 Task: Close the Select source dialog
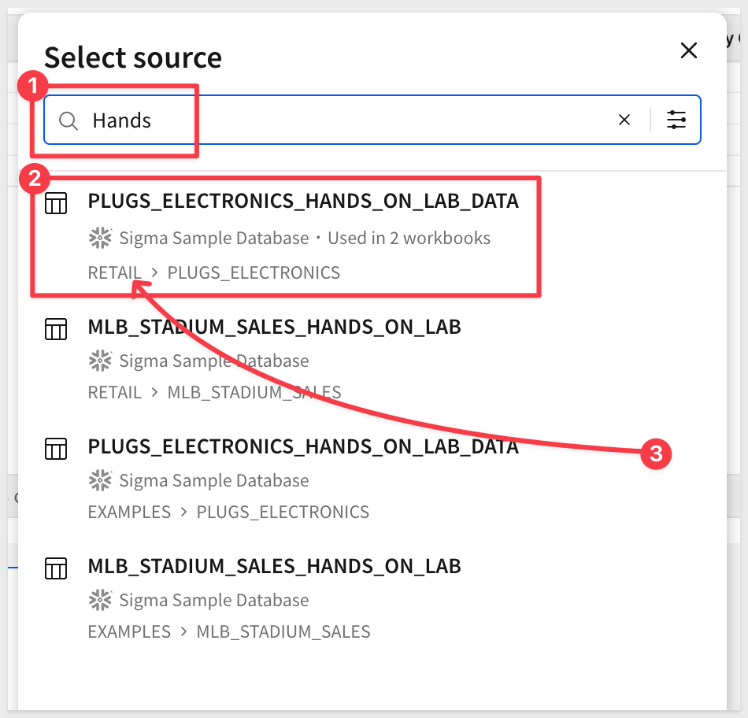(688, 51)
